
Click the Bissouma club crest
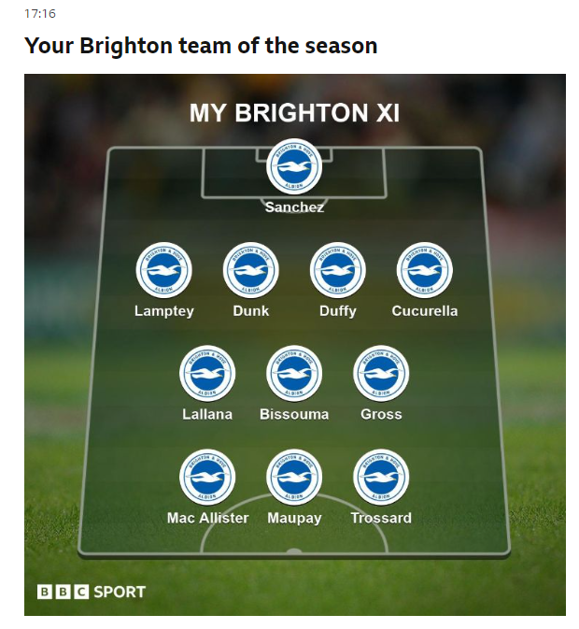[294, 374]
